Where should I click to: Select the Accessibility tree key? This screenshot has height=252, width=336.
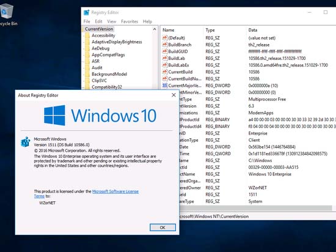tap(103, 35)
